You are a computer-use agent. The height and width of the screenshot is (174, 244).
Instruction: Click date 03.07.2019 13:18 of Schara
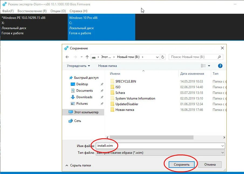click(192, 93)
